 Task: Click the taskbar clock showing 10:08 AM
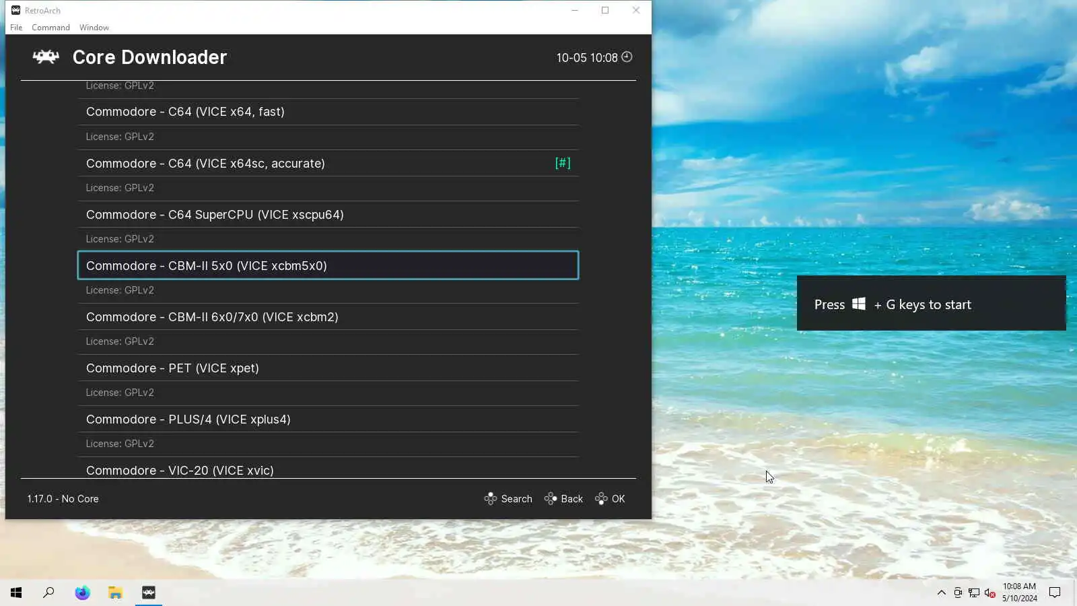(1019, 593)
